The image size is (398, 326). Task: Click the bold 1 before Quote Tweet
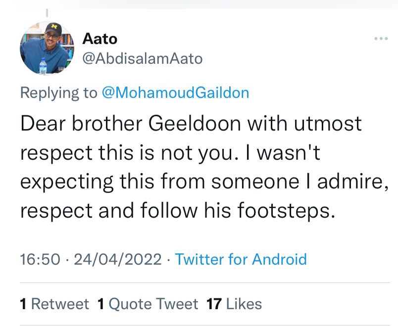[101, 303]
